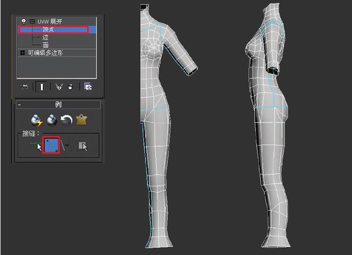Toggle the Point-to-Point Seams tool

tap(51, 145)
